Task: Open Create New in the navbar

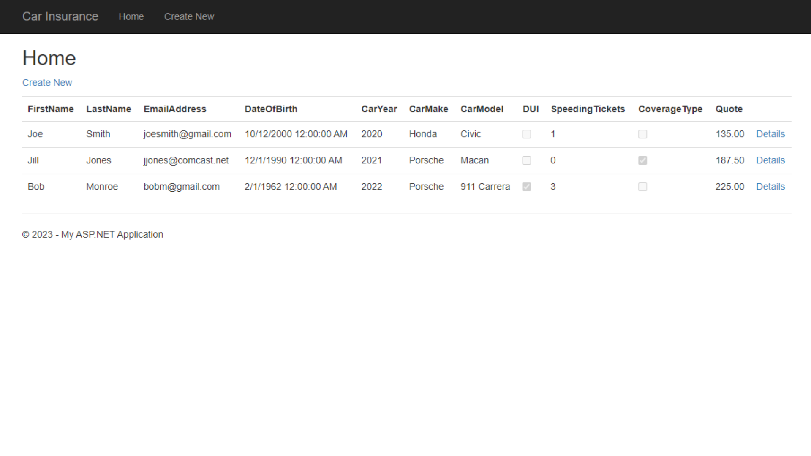Action: tap(189, 16)
